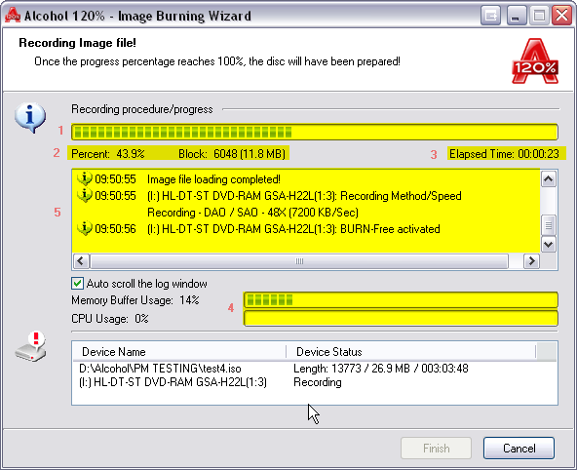The width and height of the screenshot is (577, 470).
Task: Click the 'Image file loading completed!' log line
Action: (213, 179)
